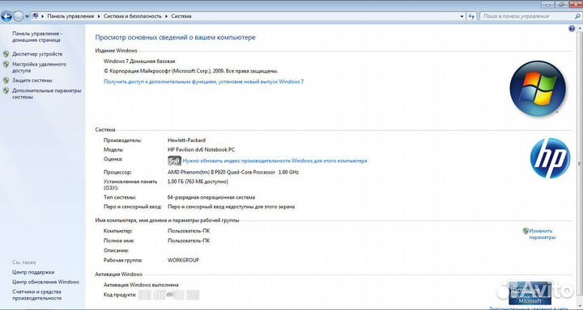Click the address bar refresh button

point(472,16)
